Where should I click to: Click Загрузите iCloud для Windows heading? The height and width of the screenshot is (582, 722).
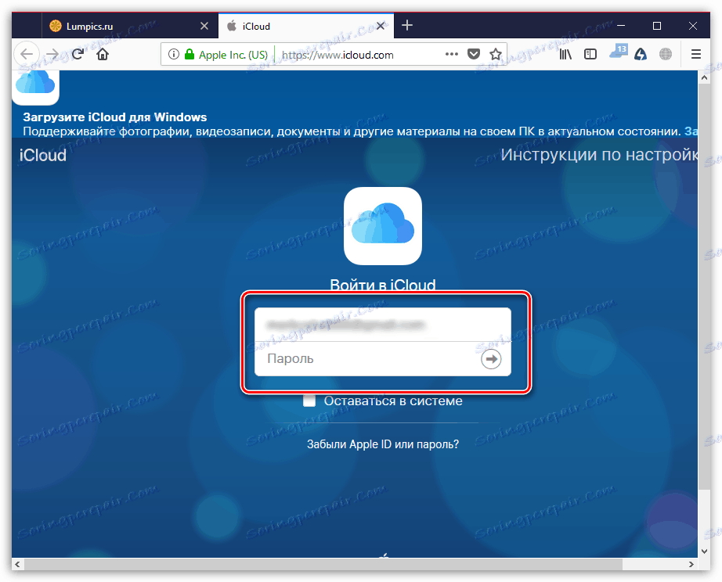(x=115, y=117)
